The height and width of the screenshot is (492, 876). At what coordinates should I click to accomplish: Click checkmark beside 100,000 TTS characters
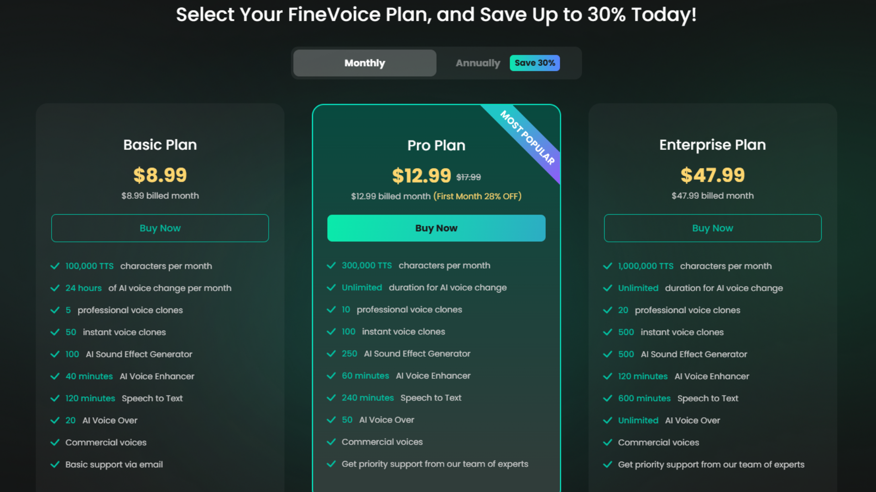pyautogui.click(x=55, y=266)
